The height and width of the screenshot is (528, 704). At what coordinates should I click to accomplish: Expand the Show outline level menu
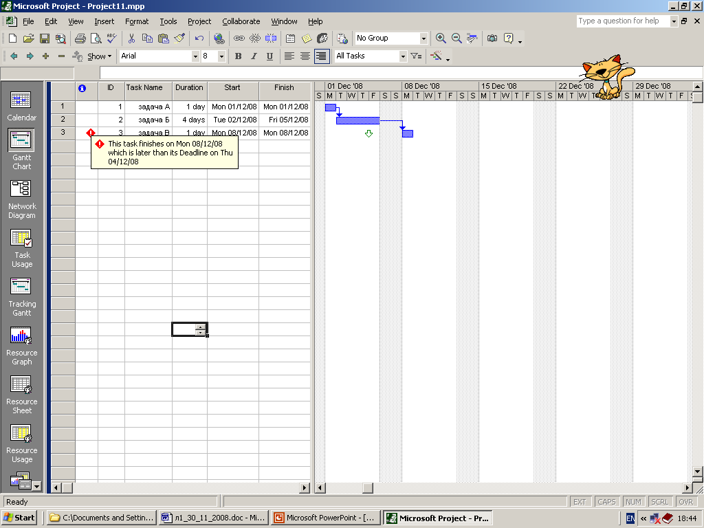click(x=99, y=56)
